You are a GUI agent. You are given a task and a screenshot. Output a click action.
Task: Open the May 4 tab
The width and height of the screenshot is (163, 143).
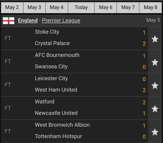[57, 8]
